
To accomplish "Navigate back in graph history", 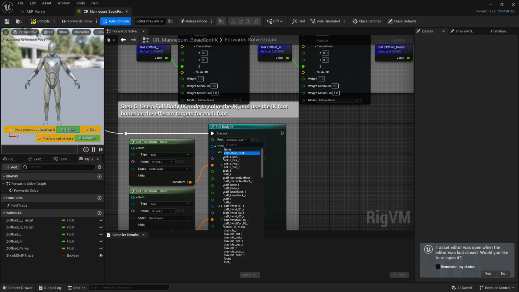I will [x=123, y=40].
